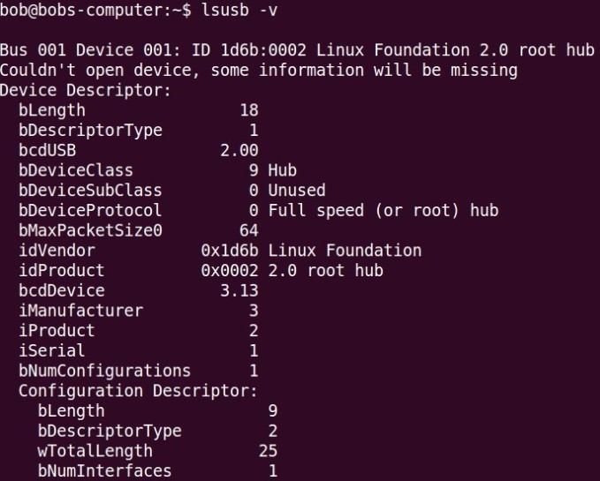Click the bcdDevice value 3.13
The image size is (600, 481).
coord(239,290)
